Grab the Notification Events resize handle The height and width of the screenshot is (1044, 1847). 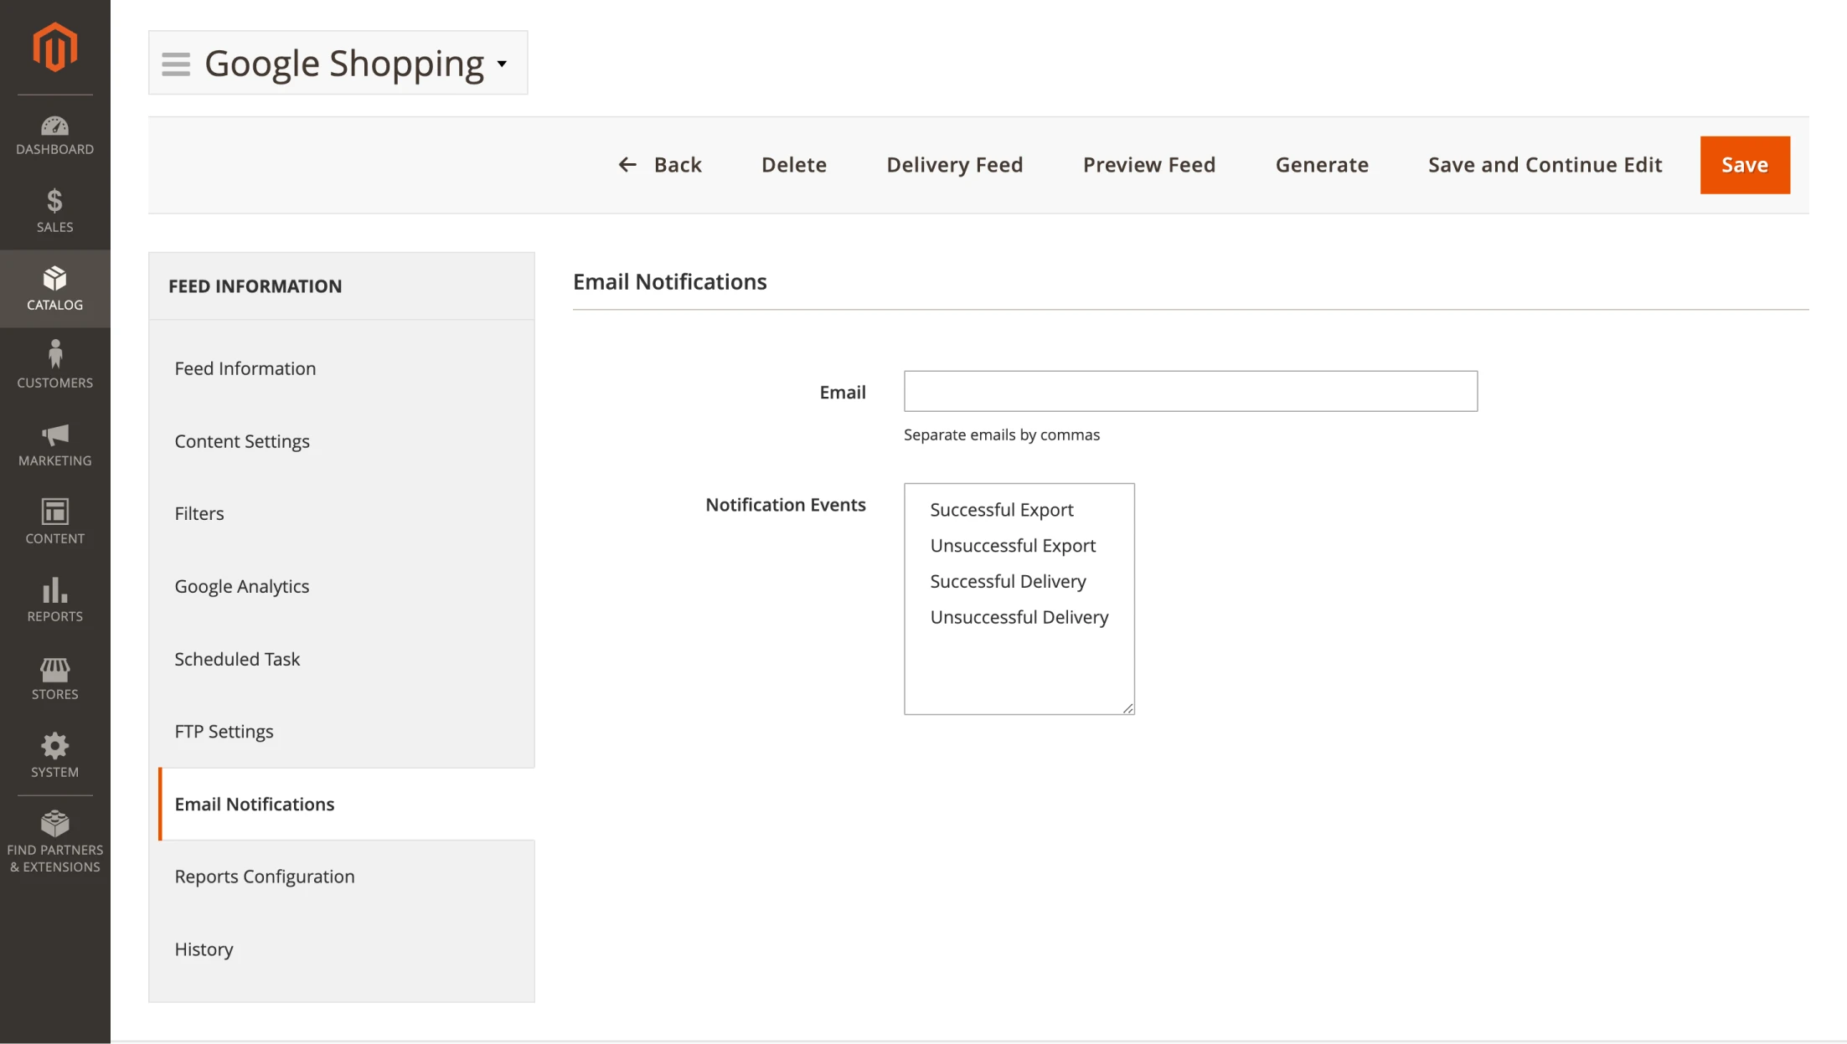coord(1127,708)
